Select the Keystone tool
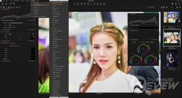 [x=91, y=4]
